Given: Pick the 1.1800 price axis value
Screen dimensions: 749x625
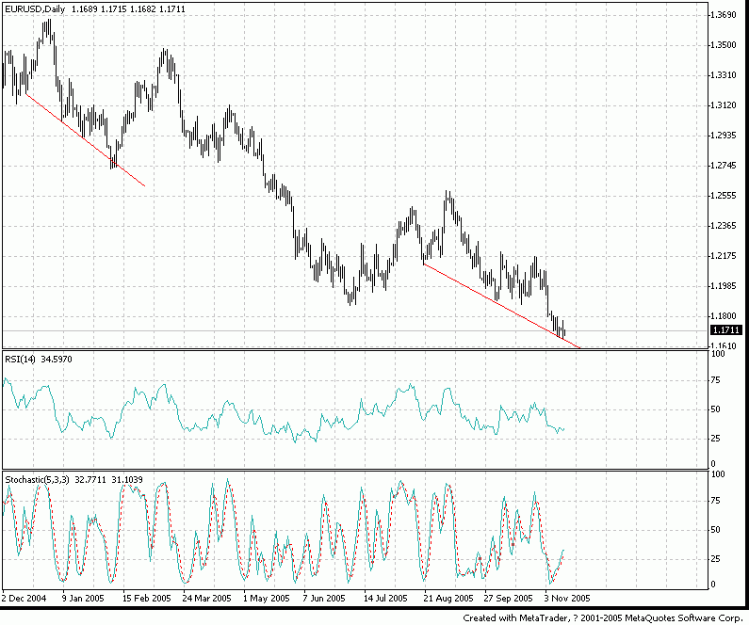Looking at the screenshot, I should tap(724, 316).
